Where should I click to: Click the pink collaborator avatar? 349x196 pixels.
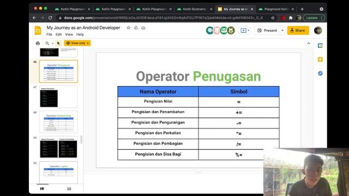tap(216, 30)
